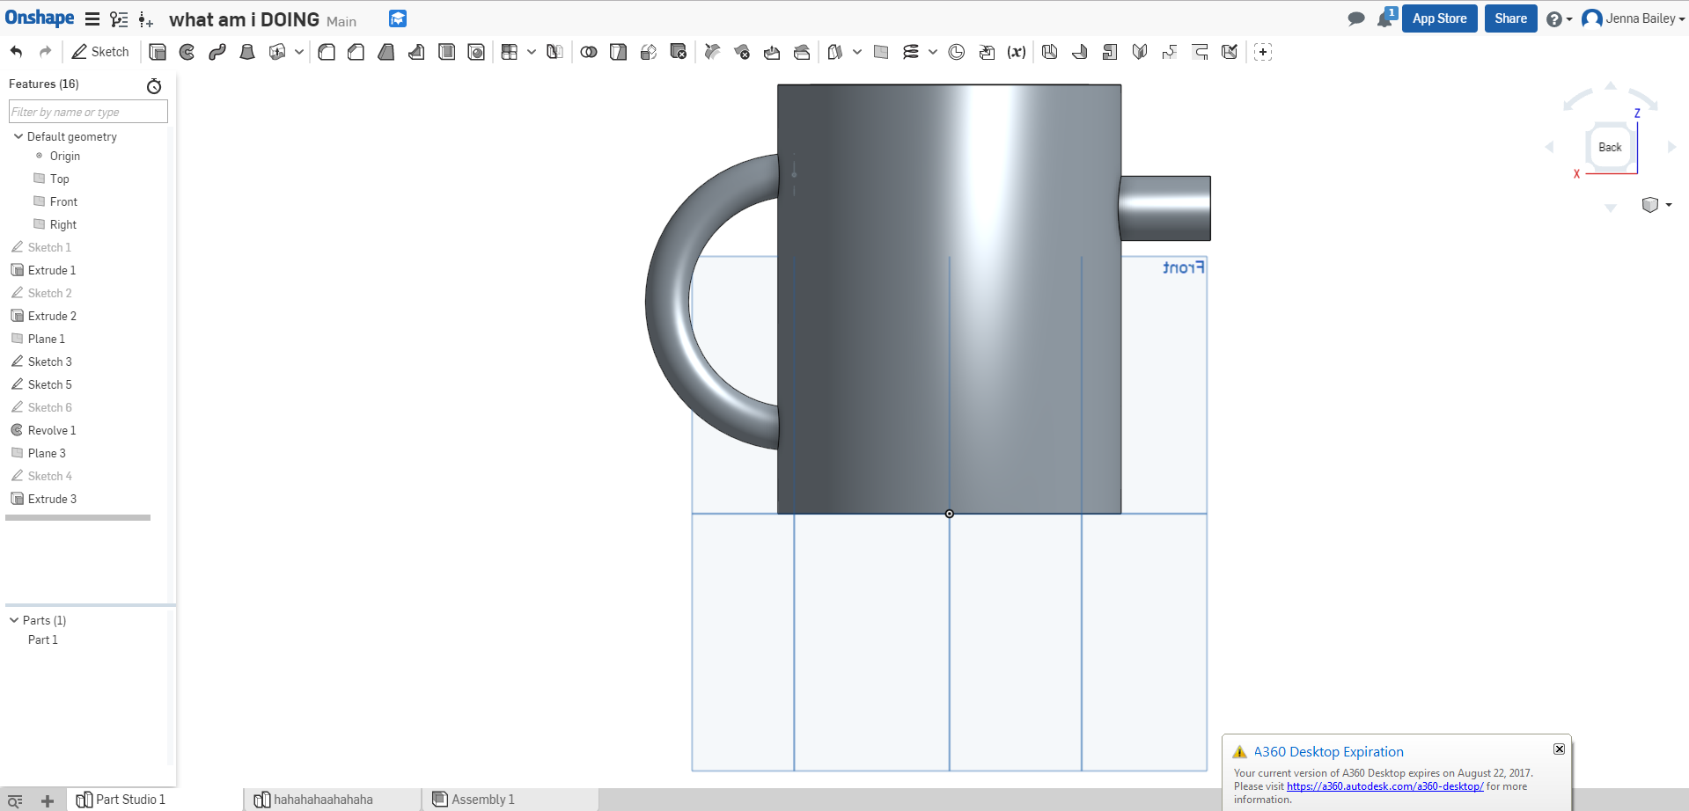The image size is (1689, 811).
Task: Close the A360 Desktop Expiration notification
Action: pos(1559,749)
